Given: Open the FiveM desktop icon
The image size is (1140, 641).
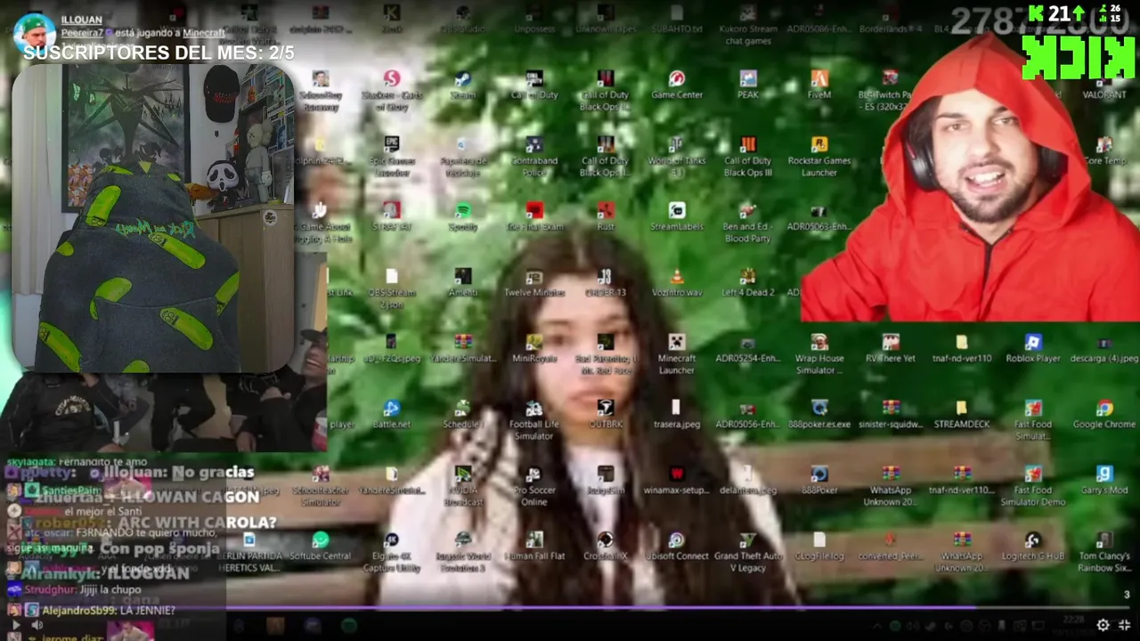Looking at the screenshot, I should (819, 85).
